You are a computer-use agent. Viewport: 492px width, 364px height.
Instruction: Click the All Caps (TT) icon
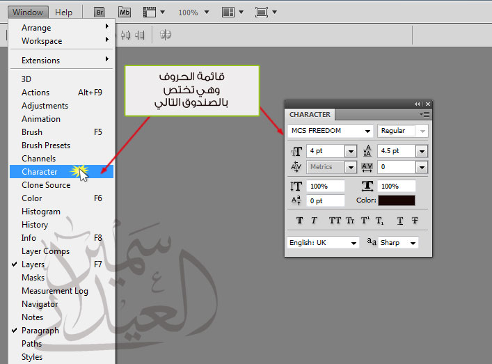[335, 221]
